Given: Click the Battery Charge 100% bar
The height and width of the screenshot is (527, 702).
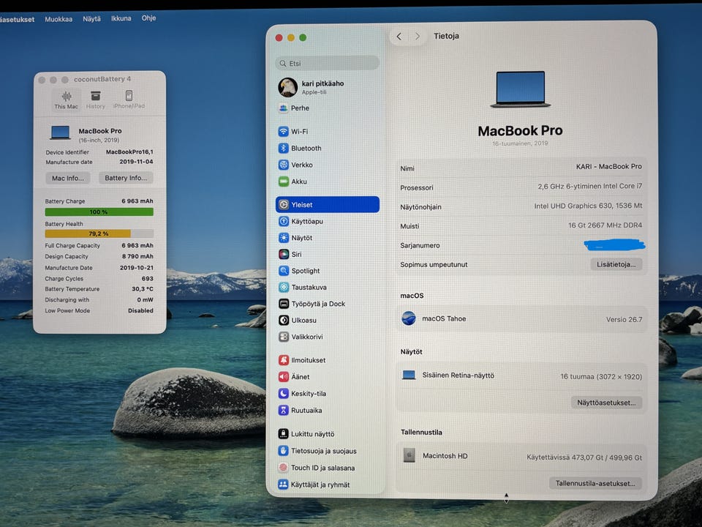Looking at the screenshot, I should [99, 212].
